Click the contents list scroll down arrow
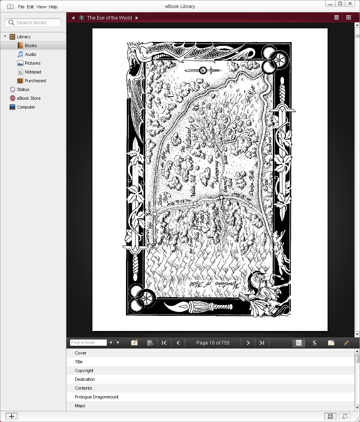360x422 pixels. click(x=357, y=408)
